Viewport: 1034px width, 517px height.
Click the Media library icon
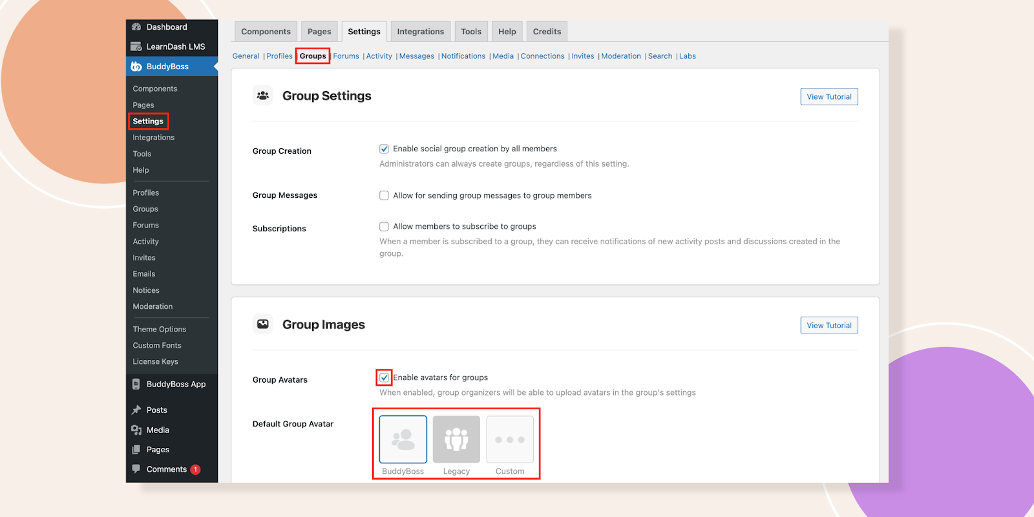[x=136, y=430]
